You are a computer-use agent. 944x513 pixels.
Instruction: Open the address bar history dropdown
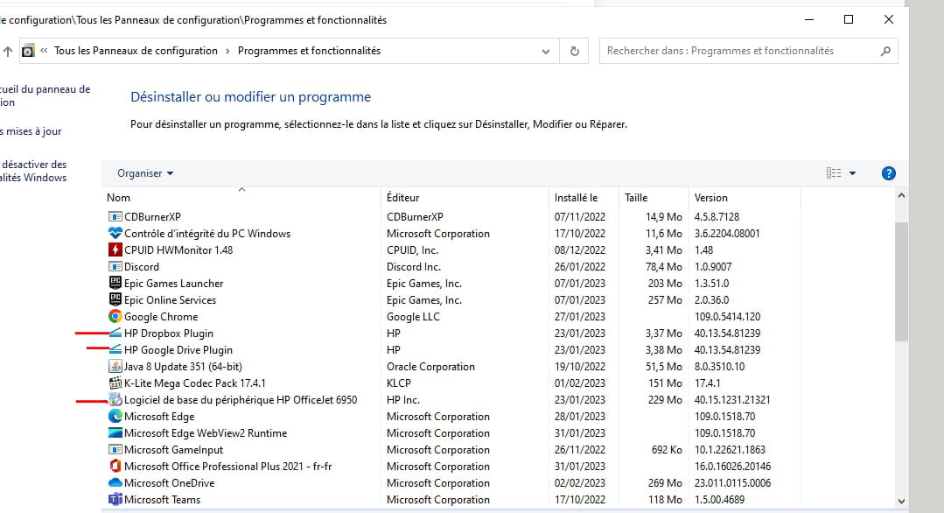545,51
